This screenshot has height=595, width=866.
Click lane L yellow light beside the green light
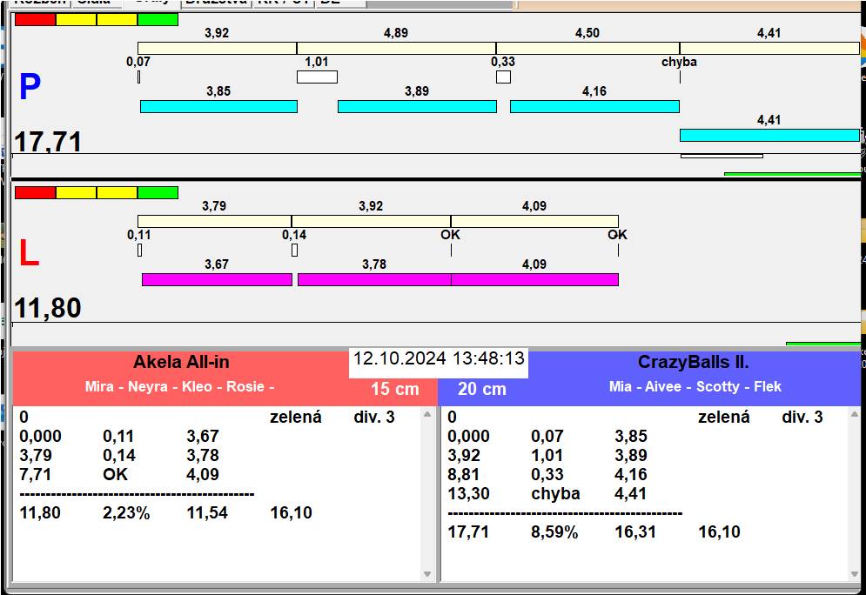pyautogui.click(x=117, y=192)
